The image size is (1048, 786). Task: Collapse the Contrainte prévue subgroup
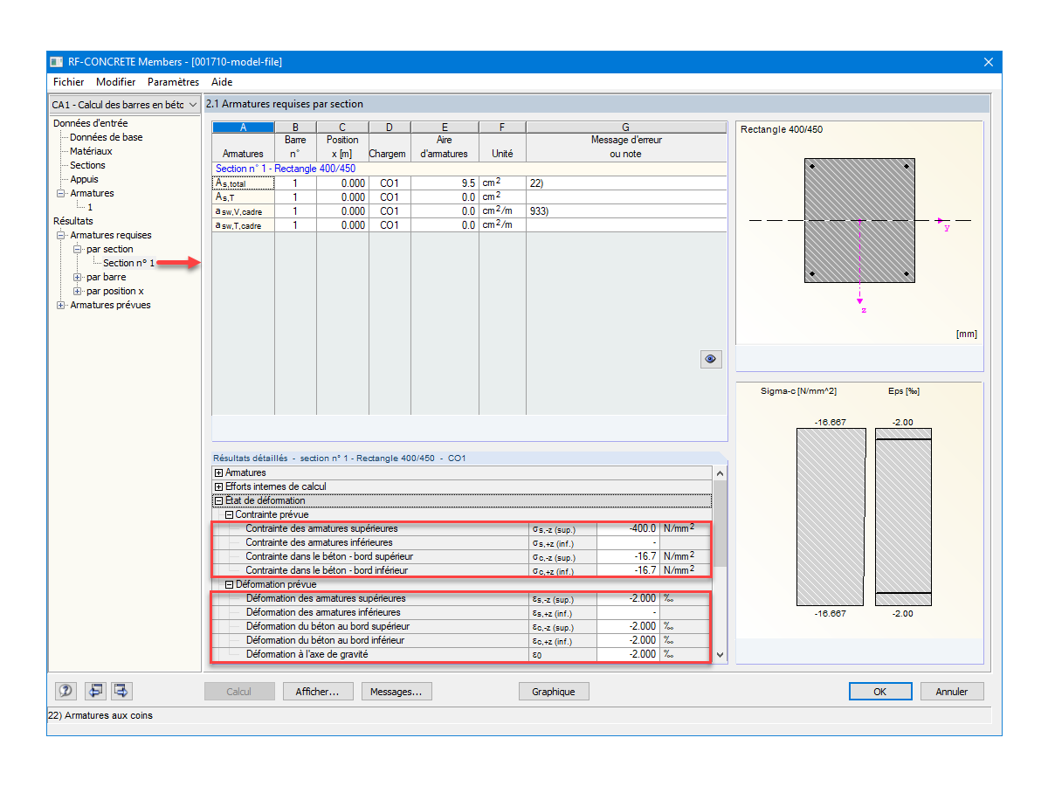[x=230, y=514]
